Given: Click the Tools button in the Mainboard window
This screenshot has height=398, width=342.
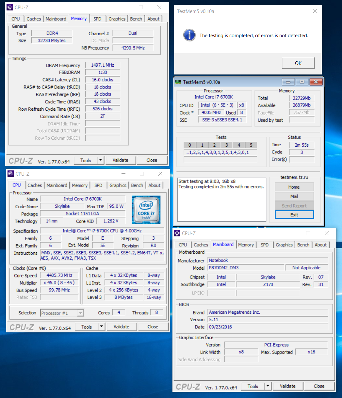Looking at the screenshot, I should [x=253, y=386].
